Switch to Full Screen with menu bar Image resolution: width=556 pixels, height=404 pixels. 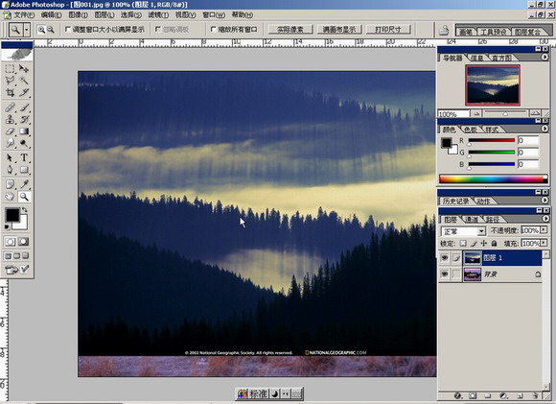point(16,255)
